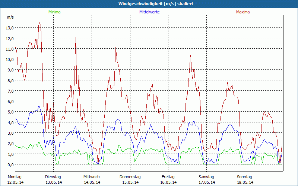298x186 pixels.
Task: Click the 8,0 y-axis value
Action: pos(10,80)
